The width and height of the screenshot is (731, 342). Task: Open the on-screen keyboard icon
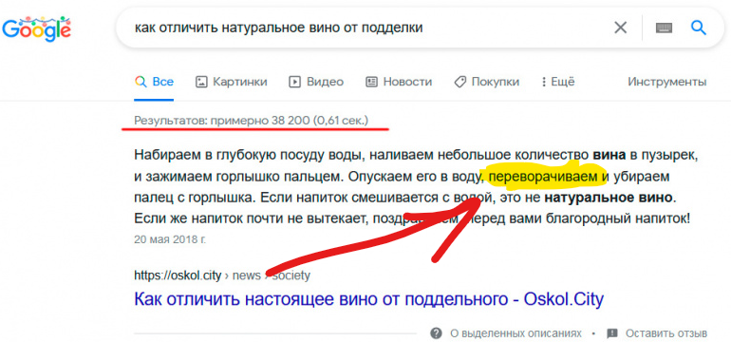click(664, 28)
